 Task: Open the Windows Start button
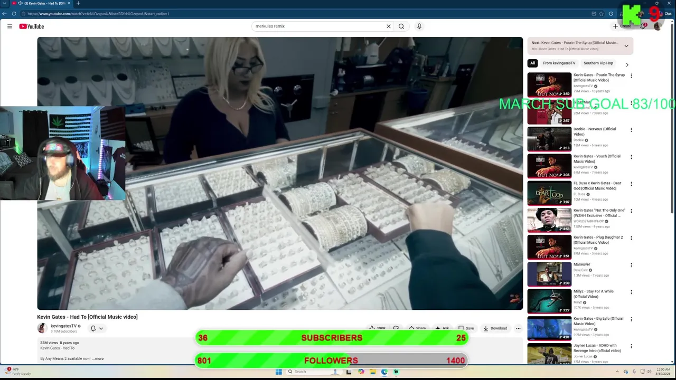click(x=278, y=372)
